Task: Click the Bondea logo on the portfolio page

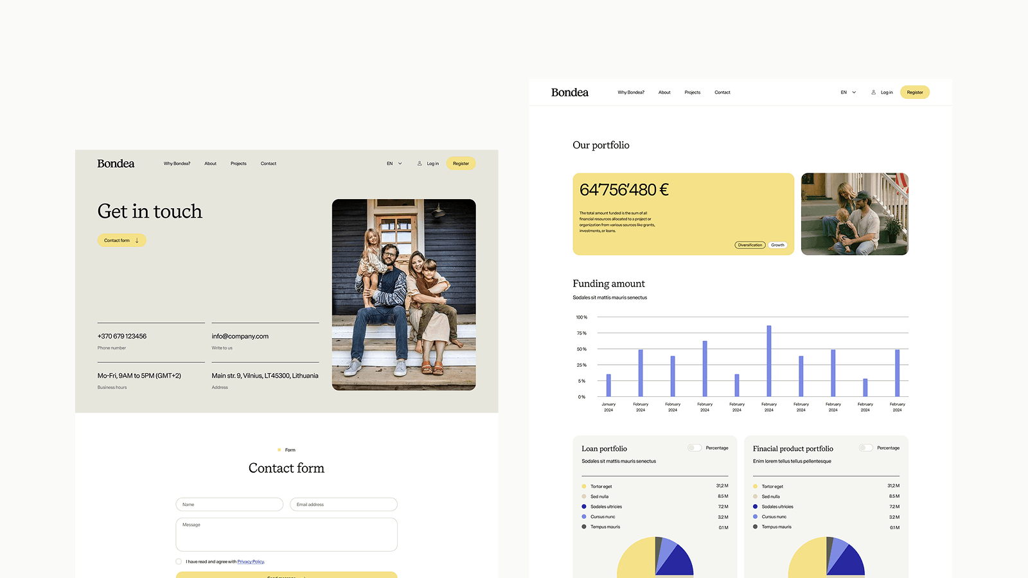Action: click(570, 92)
